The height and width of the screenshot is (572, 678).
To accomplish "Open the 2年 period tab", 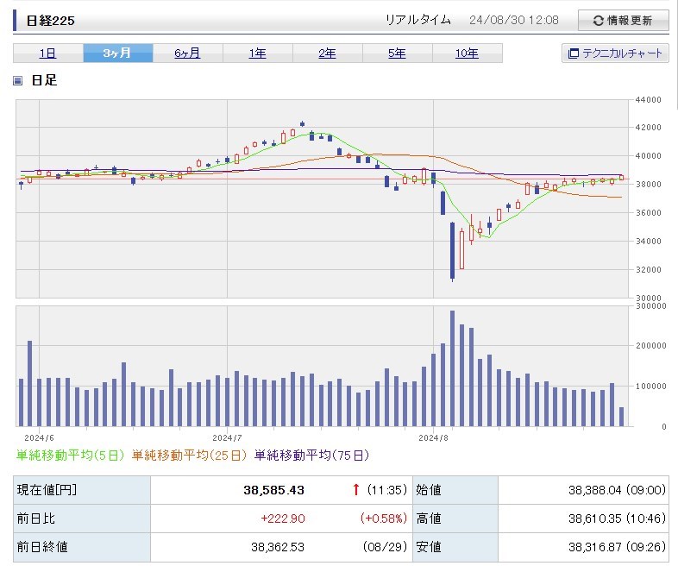I will pos(327,53).
